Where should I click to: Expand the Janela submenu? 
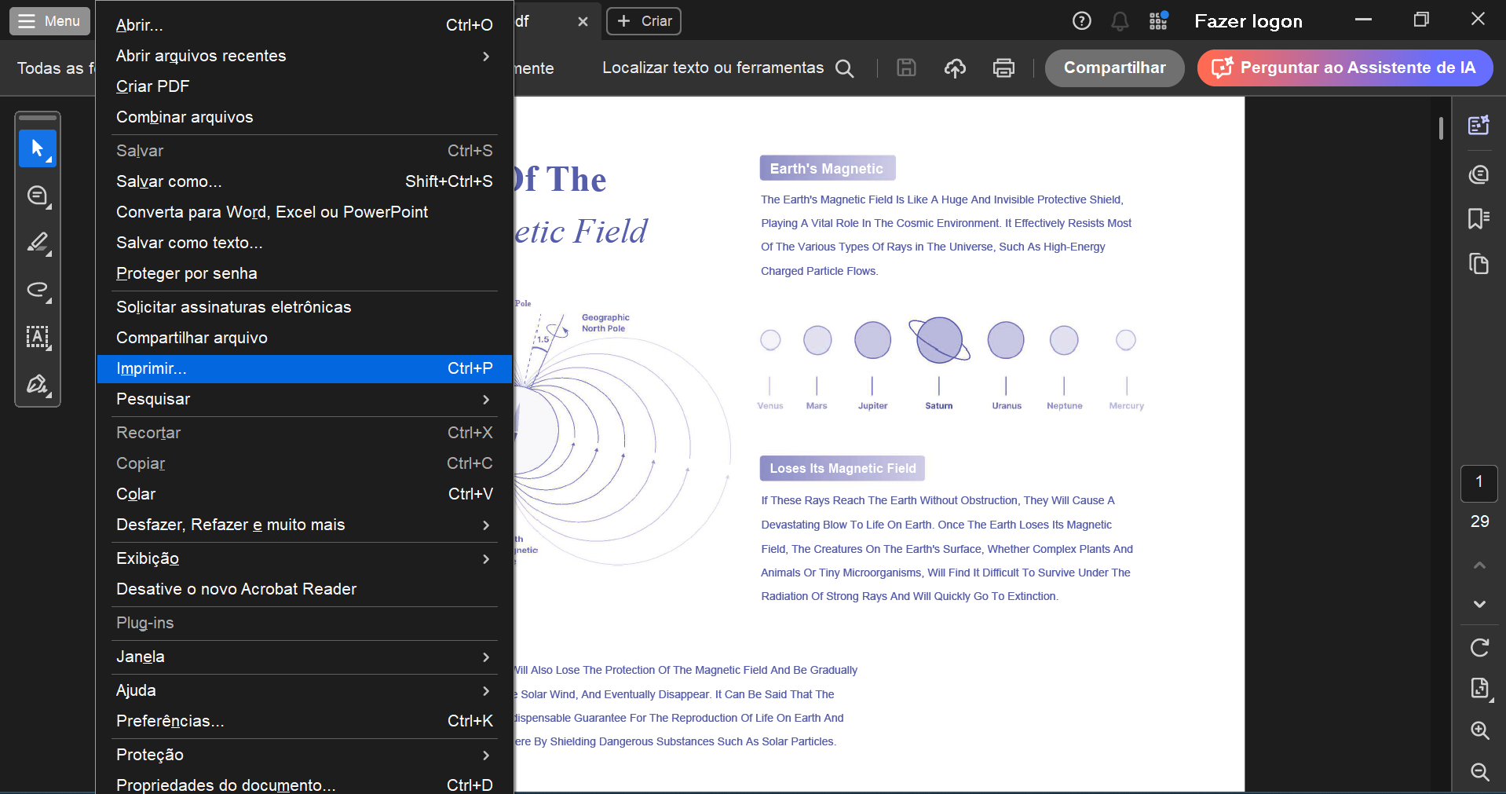pyautogui.click(x=305, y=657)
